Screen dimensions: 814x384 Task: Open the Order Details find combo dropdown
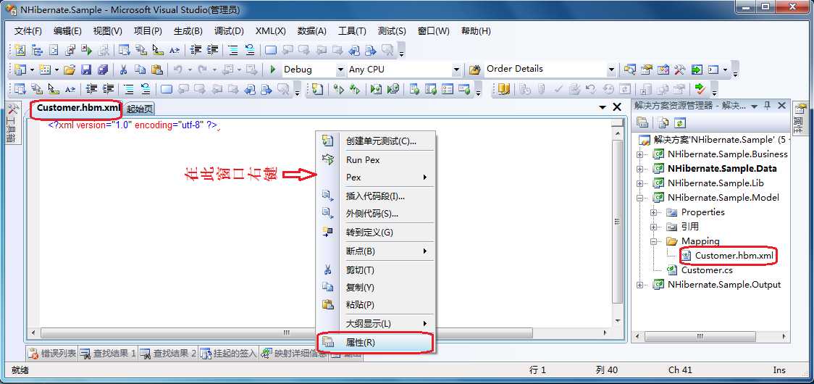coord(611,70)
